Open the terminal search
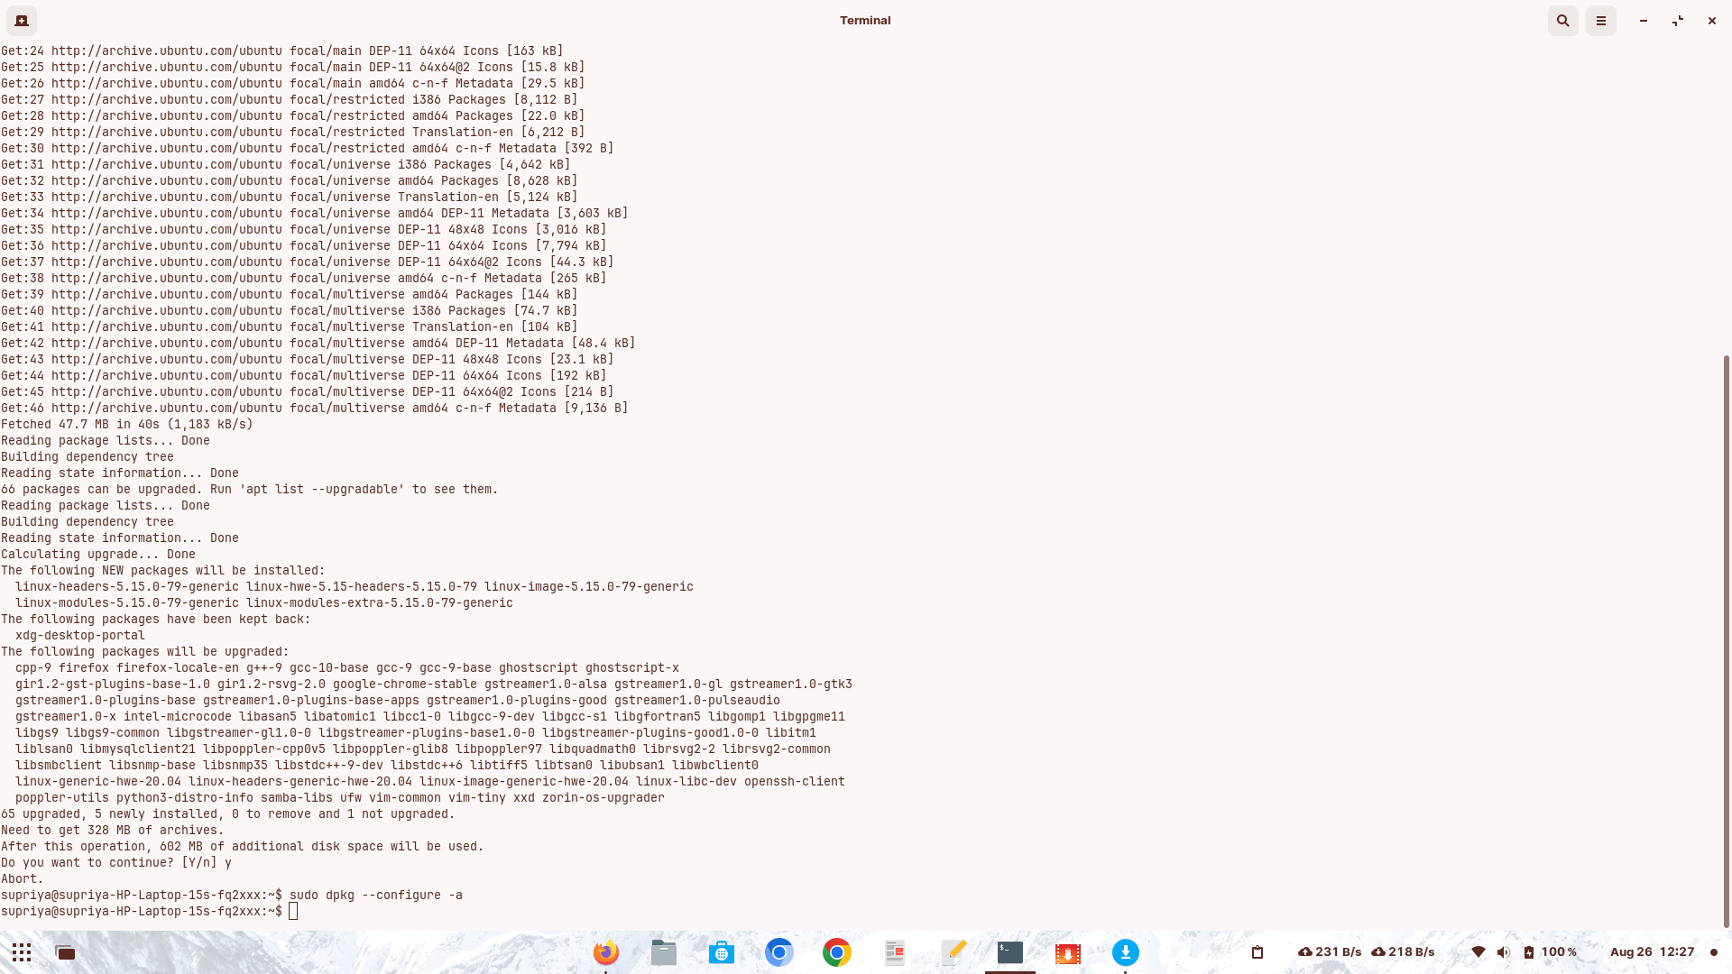The width and height of the screenshot is (1732, 974). 1563,20
